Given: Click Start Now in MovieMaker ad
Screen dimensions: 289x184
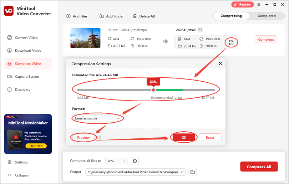Looking at the screenshot, I should [x=36, y=146].
